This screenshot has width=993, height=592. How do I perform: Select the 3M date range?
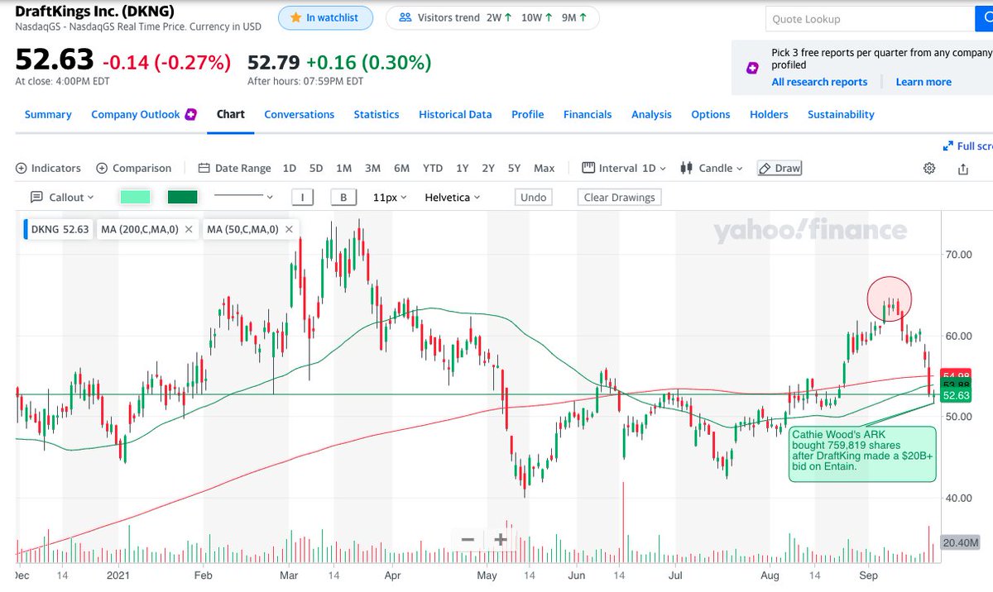pyautogui.click(x=372, y=168)
